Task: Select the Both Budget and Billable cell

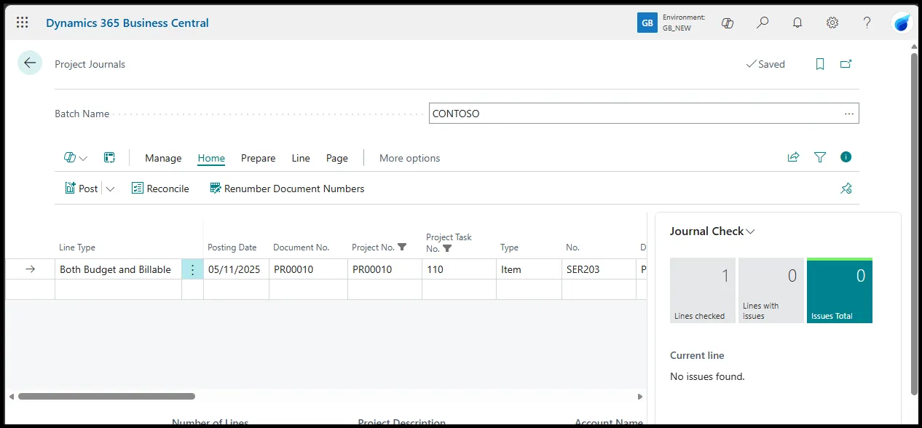Action: click(x=118, y=269)
